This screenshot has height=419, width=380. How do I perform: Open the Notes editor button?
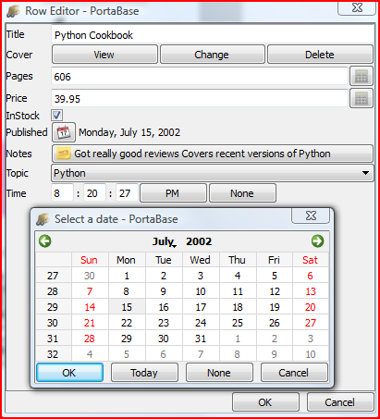213,154
